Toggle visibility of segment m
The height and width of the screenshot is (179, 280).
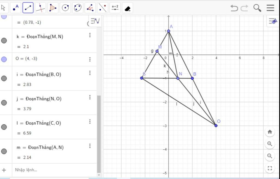point(4,151)
